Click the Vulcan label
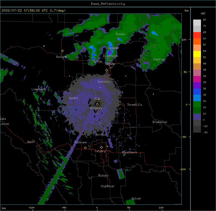The image size is (216, 211). click(136, 198)
